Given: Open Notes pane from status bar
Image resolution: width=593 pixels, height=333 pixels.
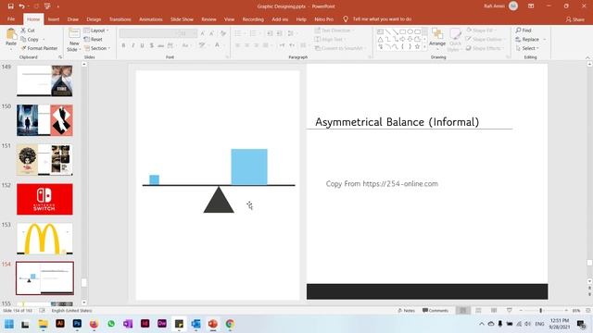Looking at the screenshot, I should point(406,311).
